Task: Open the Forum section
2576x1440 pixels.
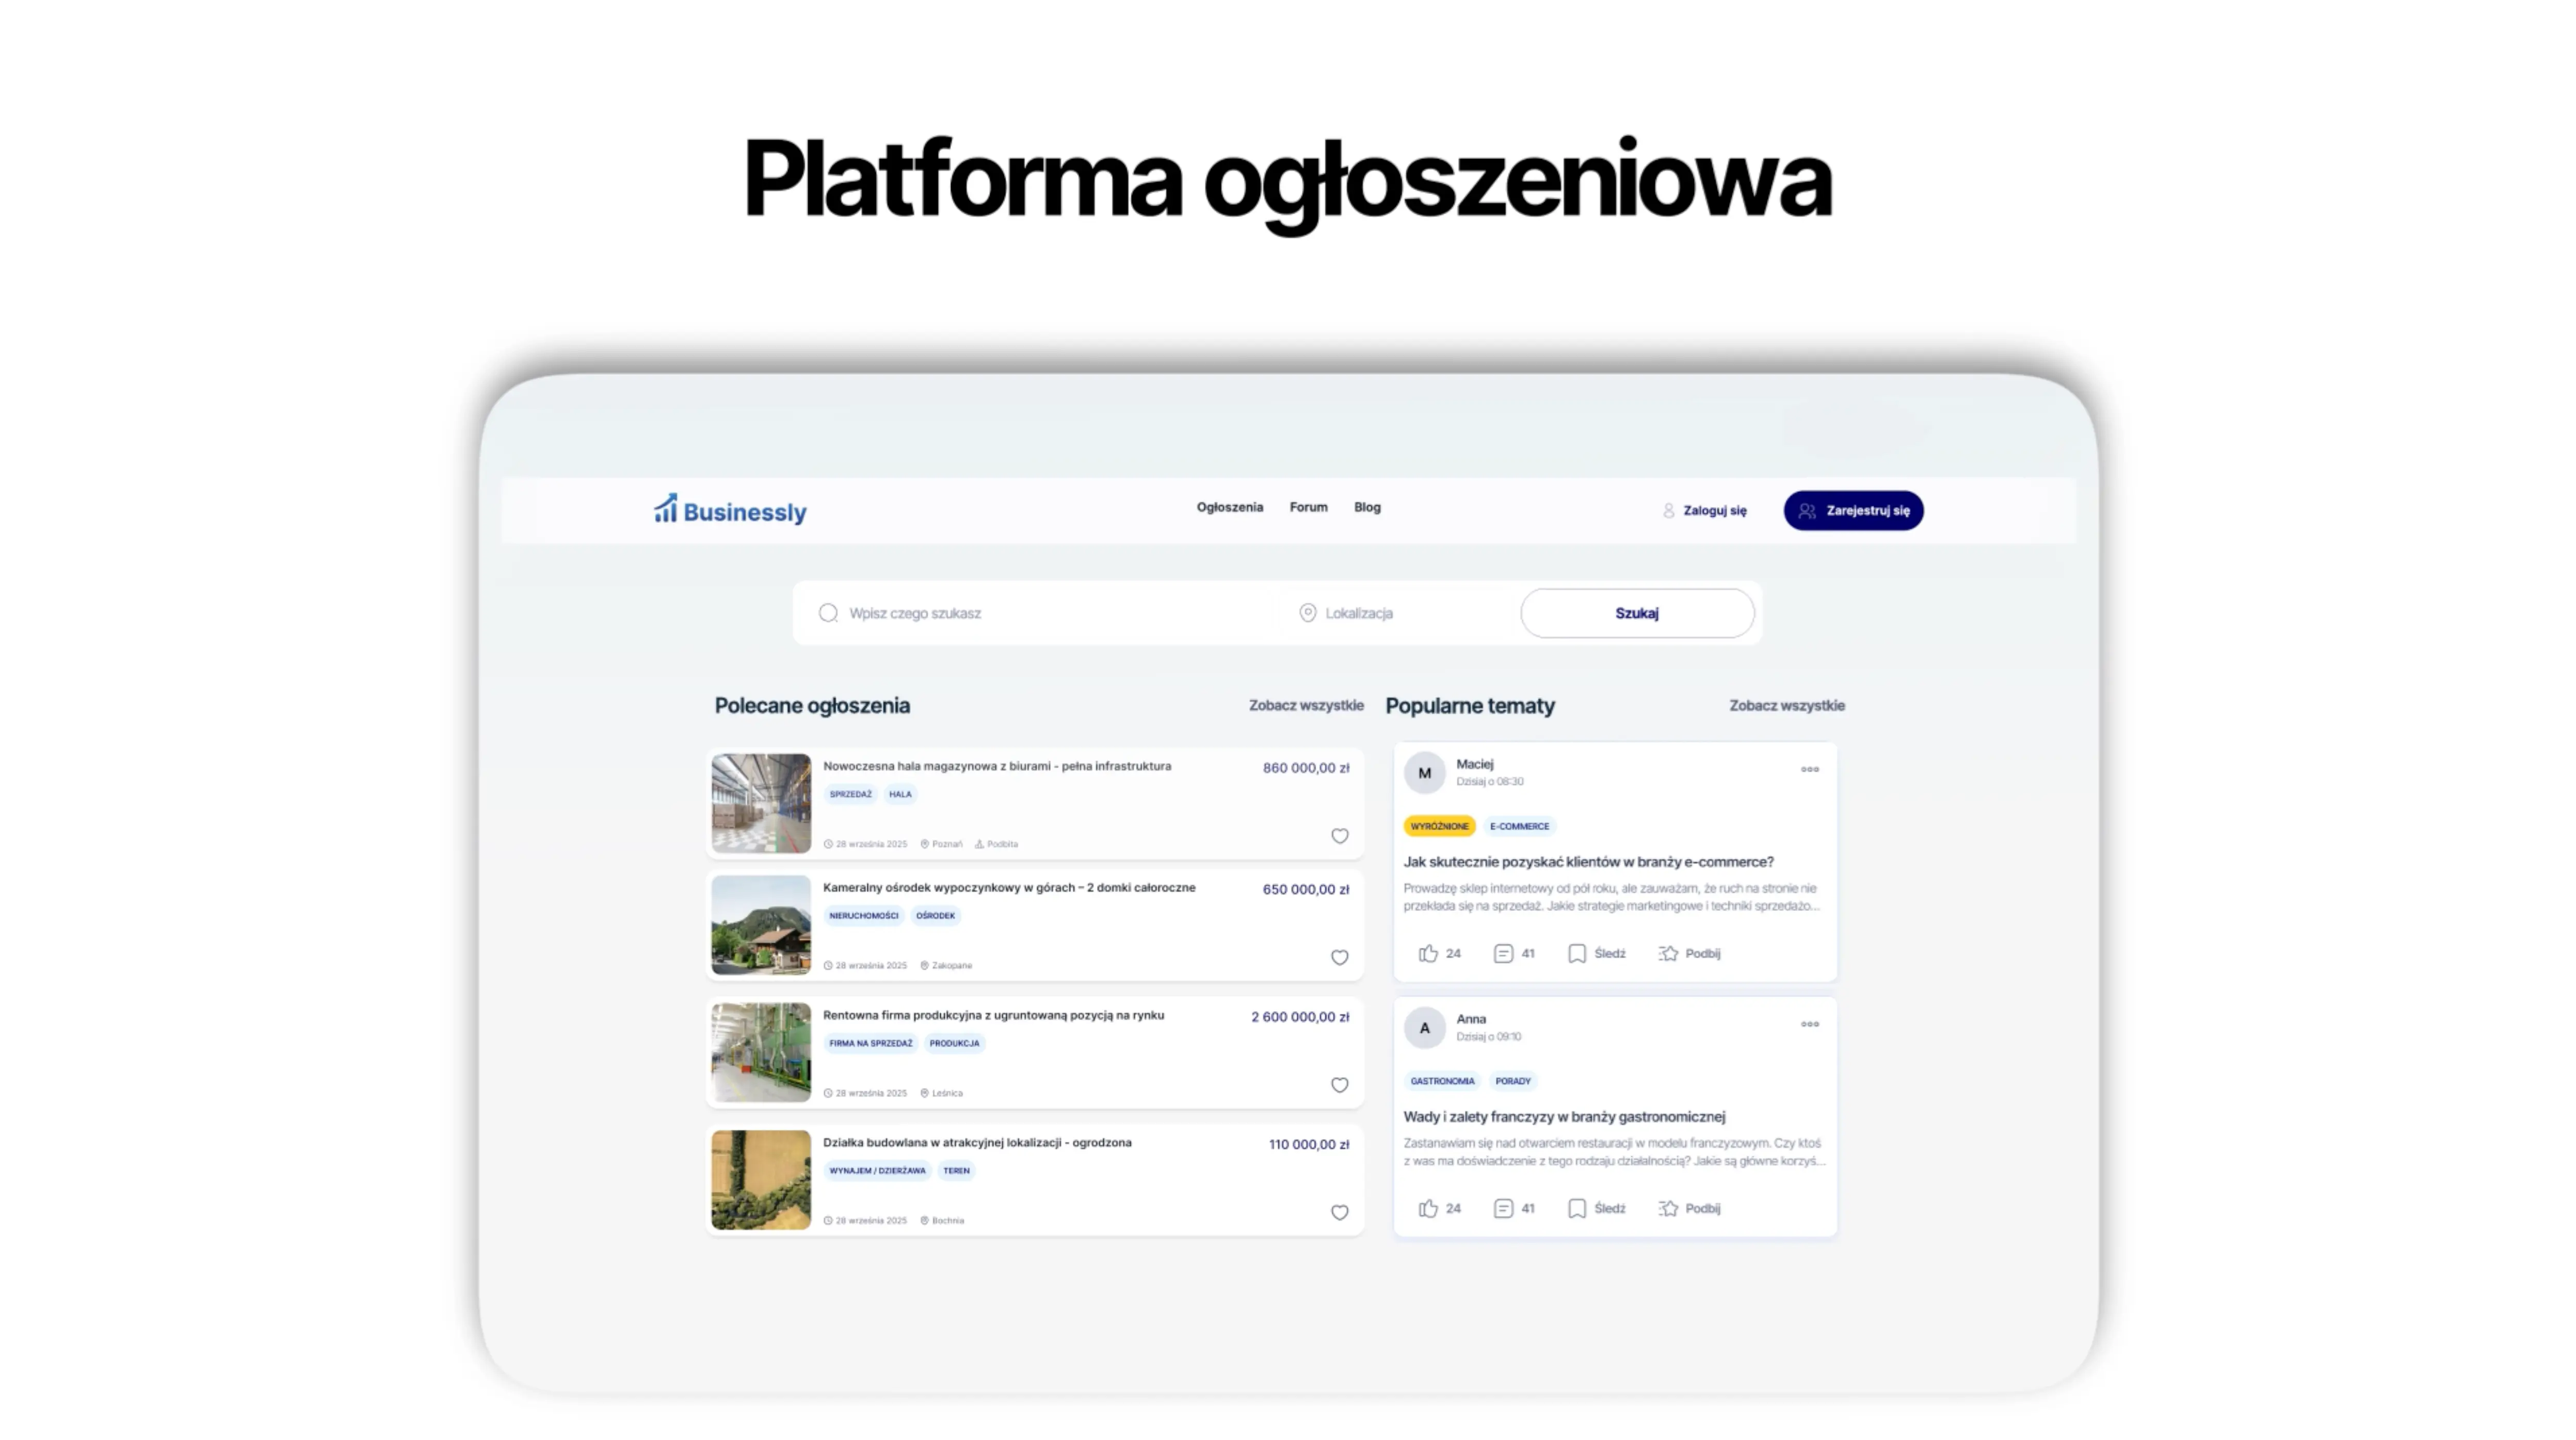Action: [1309, 507]
